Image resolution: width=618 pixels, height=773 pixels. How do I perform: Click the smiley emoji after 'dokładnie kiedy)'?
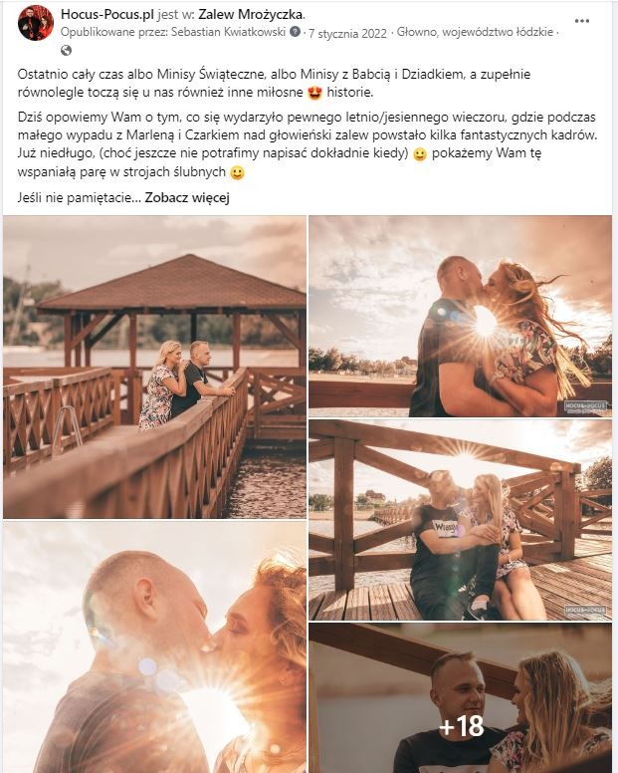420,154
